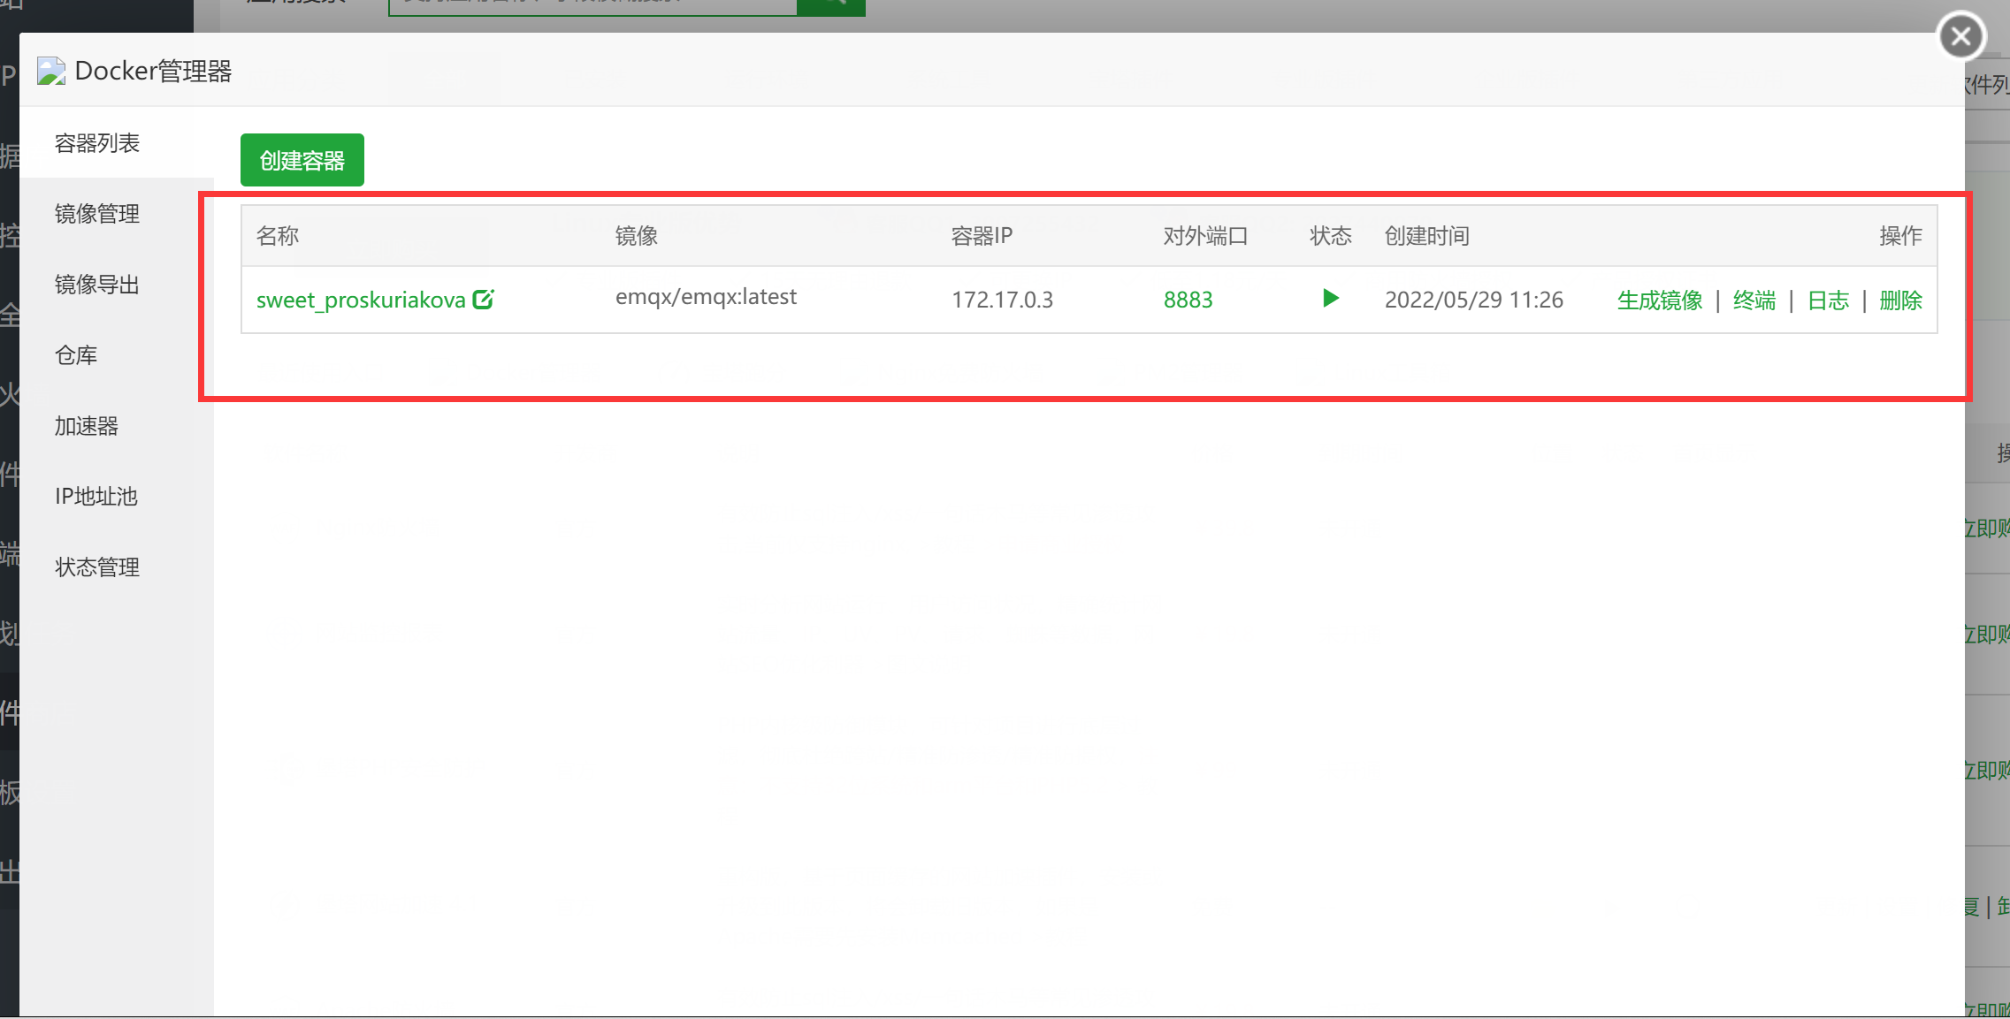Screen dimensions: 2010x1019
Task: Close the Docker管理器 dialog with X
Action: pyautogui.click(x=1960, y=36)
